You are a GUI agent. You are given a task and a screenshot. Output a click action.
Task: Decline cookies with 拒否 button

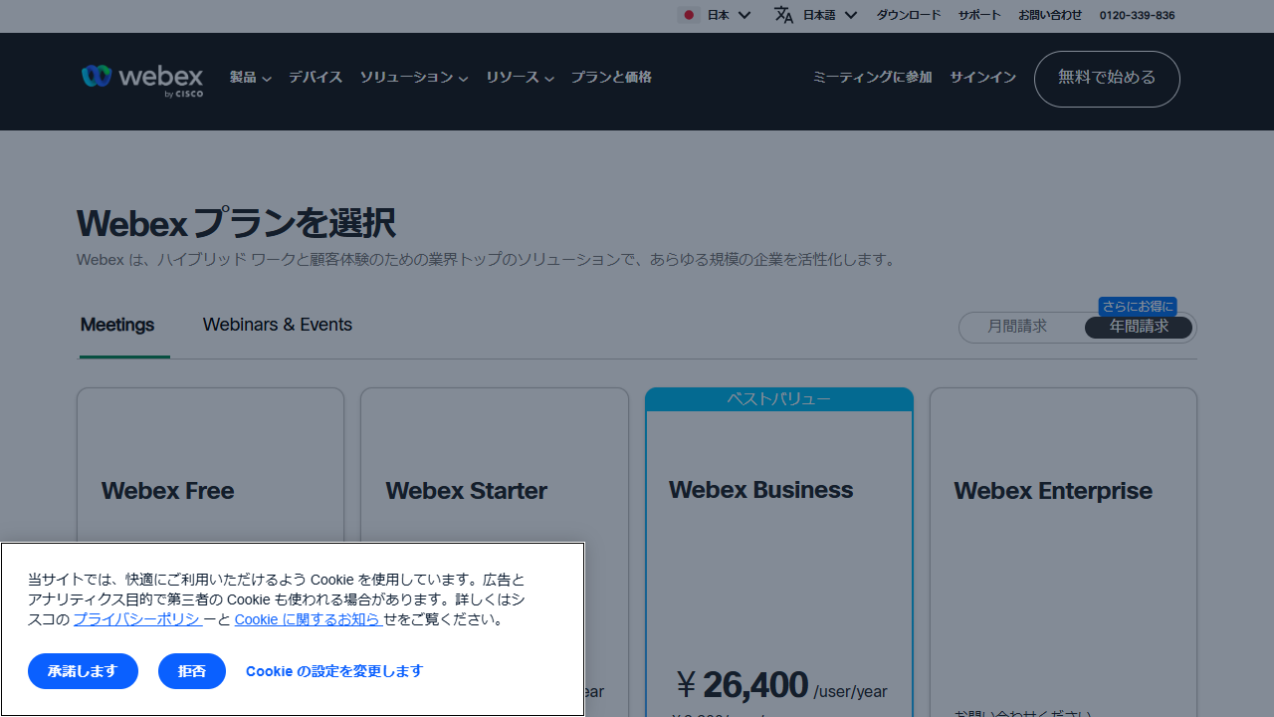192,671
